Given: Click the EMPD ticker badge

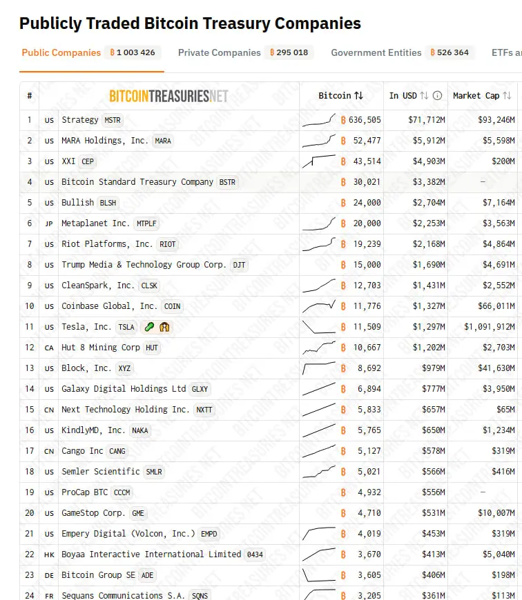Looking at the screenshot, I should click(x=209, y=534).
